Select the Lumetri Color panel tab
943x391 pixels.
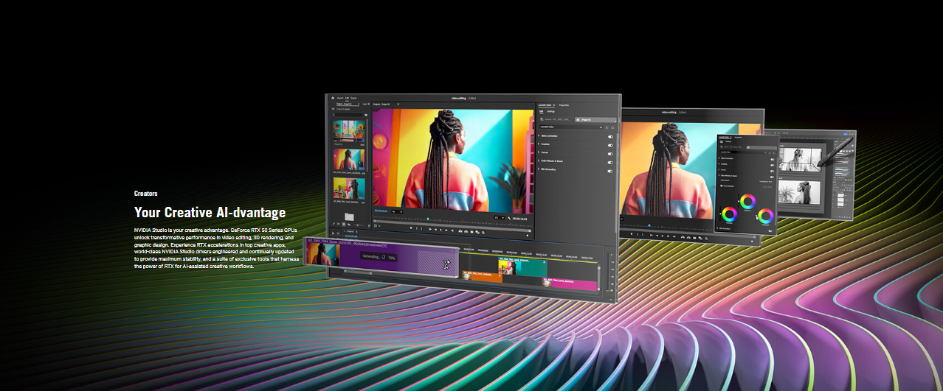coord(545,105)
